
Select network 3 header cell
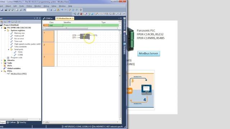click(49, 60)
